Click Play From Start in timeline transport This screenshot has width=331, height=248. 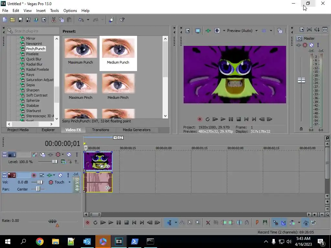103,222
